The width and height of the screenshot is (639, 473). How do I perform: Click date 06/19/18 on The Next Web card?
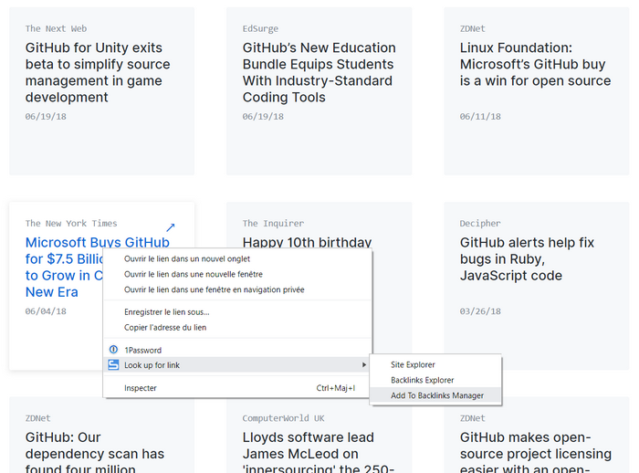[46, 117]
